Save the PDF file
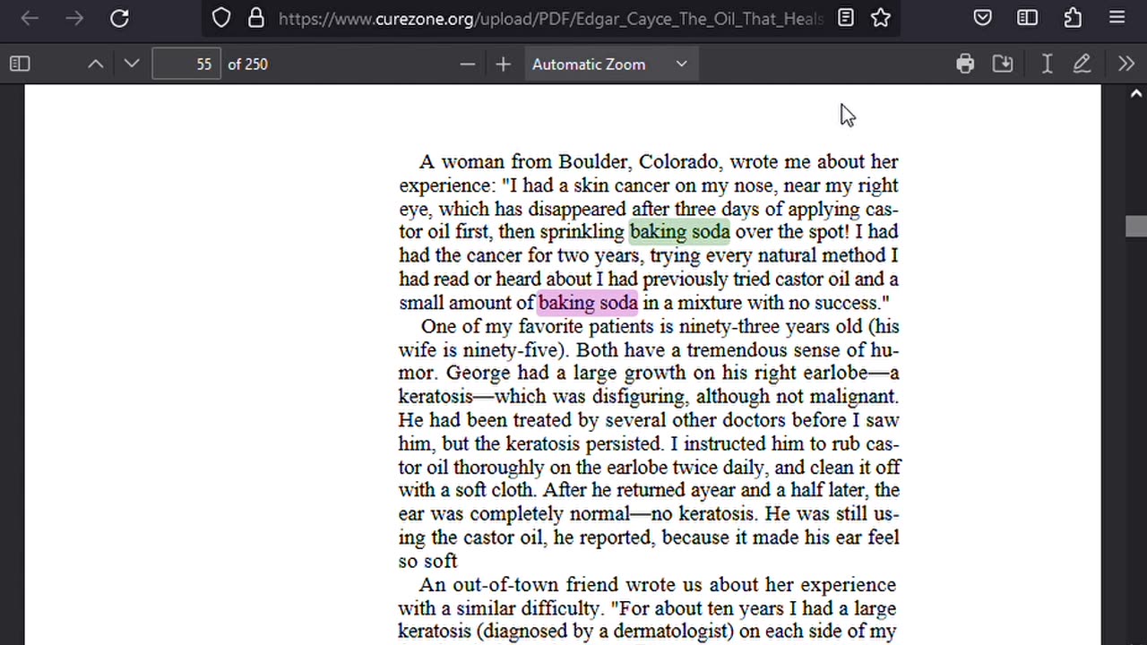The height and width of the screenshot is (645, 1147). 1003,64
